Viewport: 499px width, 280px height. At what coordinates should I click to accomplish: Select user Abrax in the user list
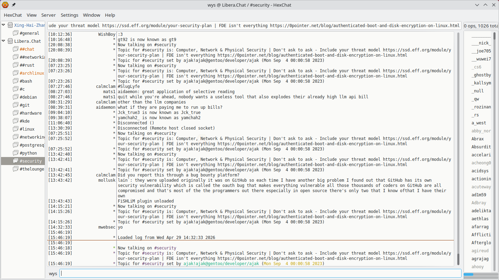point(477,139)
